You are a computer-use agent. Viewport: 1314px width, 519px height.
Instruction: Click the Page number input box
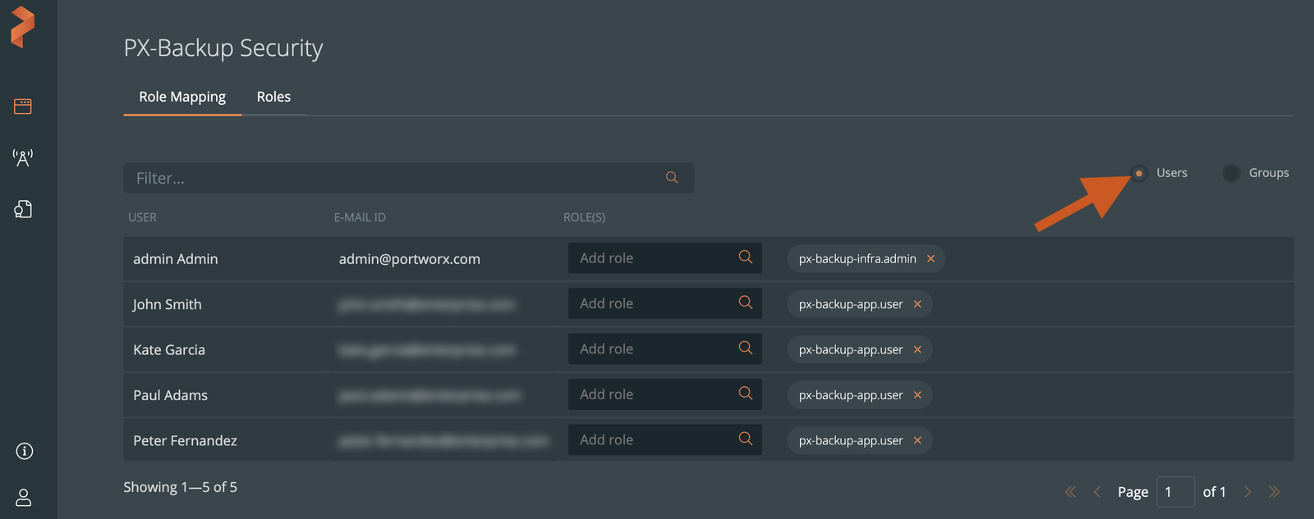pos(1174,492)
